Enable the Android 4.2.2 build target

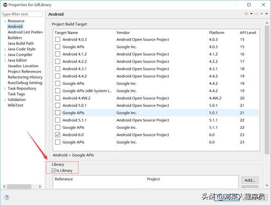pyautogui.click(x=58, y=61)
